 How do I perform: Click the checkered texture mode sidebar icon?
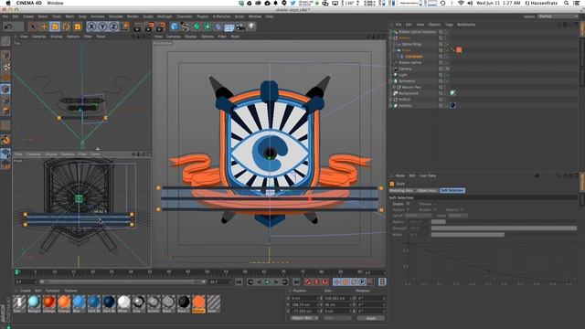6,67
